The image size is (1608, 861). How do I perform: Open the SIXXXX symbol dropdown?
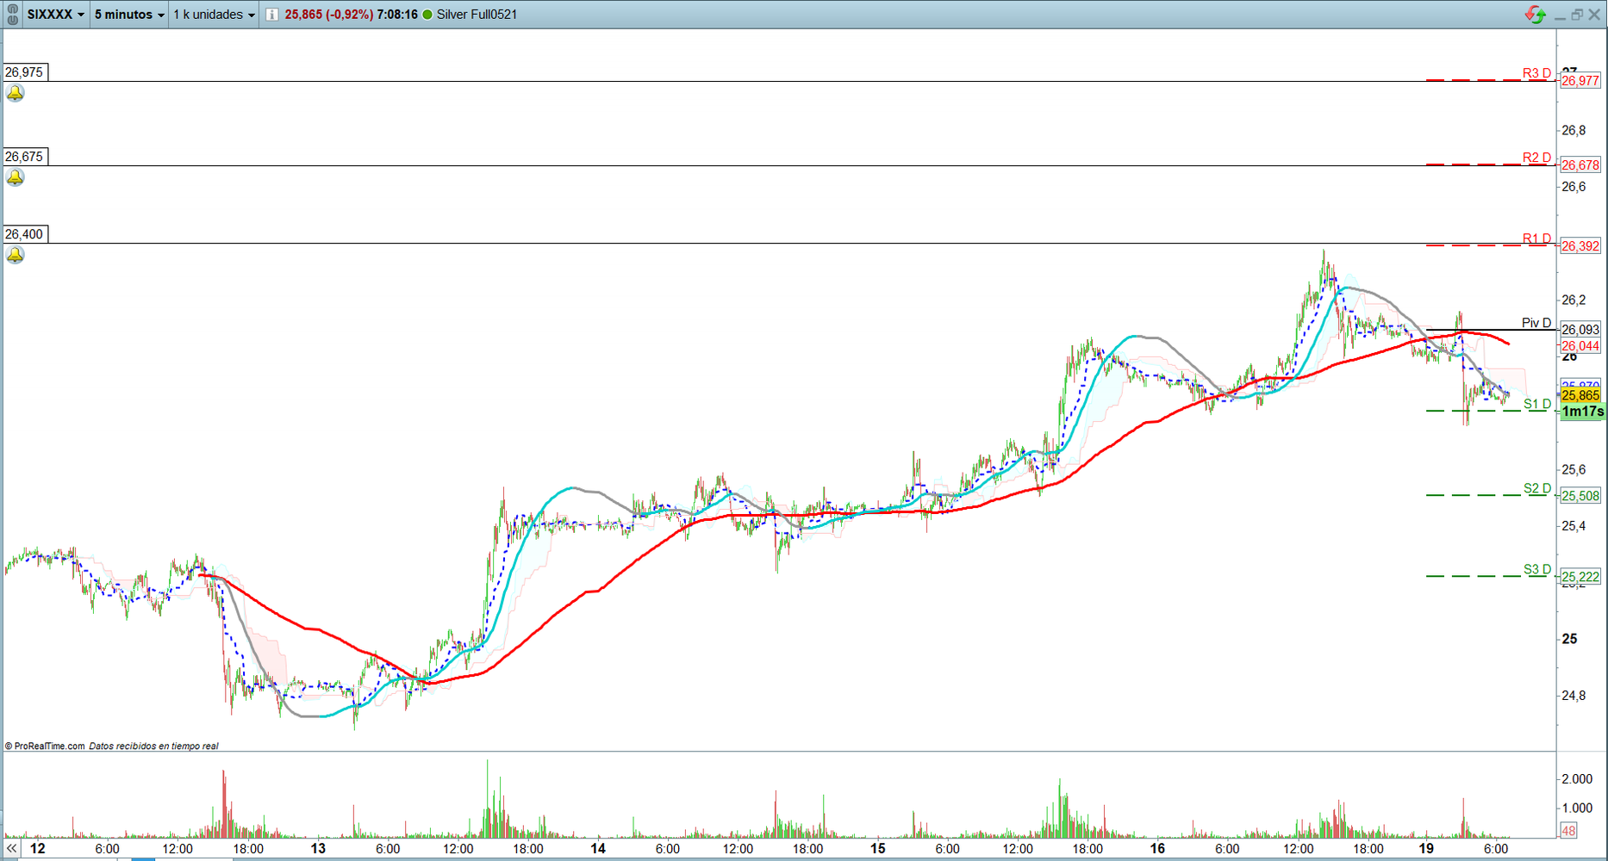pos(56,15)
